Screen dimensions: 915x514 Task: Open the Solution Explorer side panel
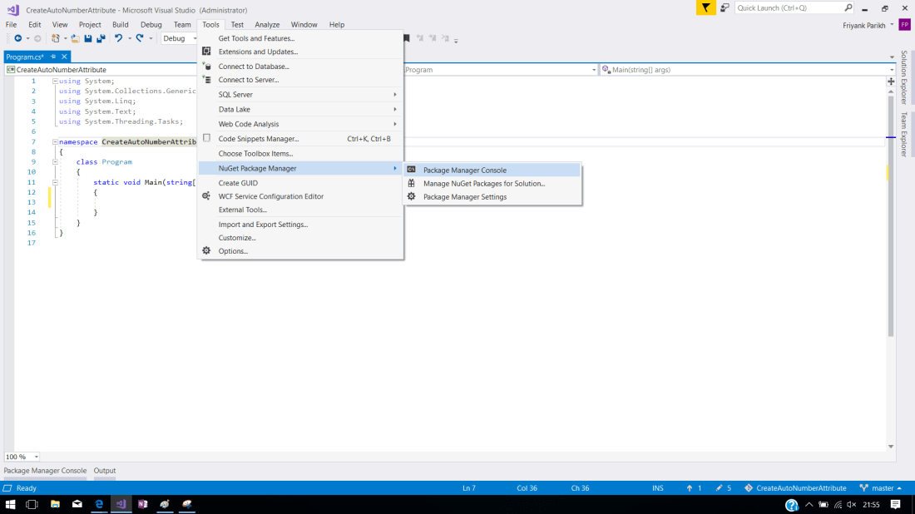pyautogui.click(x=904, y=77)
